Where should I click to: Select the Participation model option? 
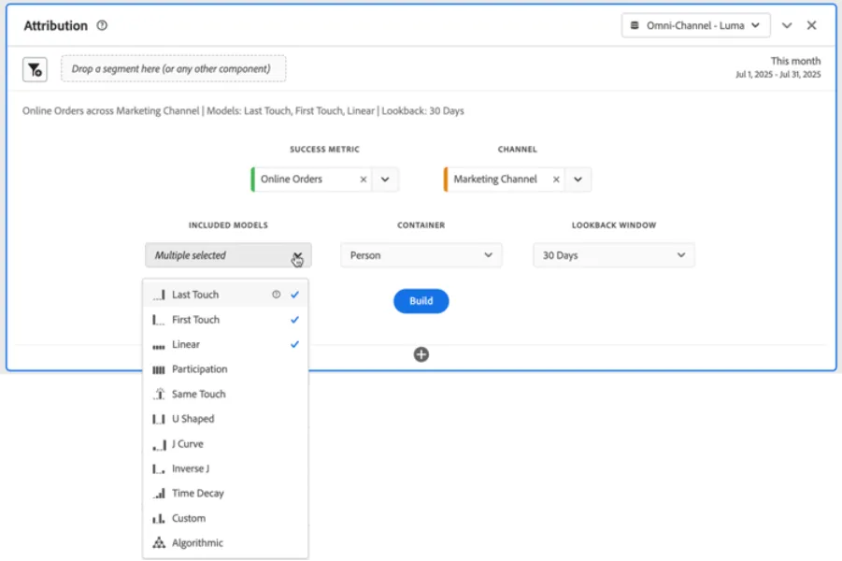(x=225, y=369)
